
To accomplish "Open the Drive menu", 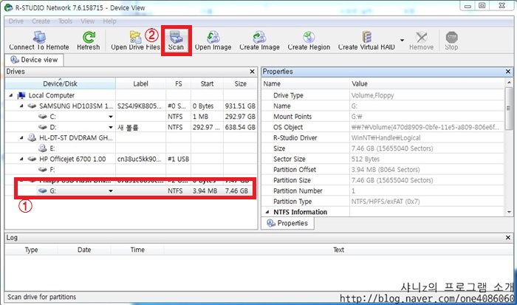I will click(x=16, y=21).
